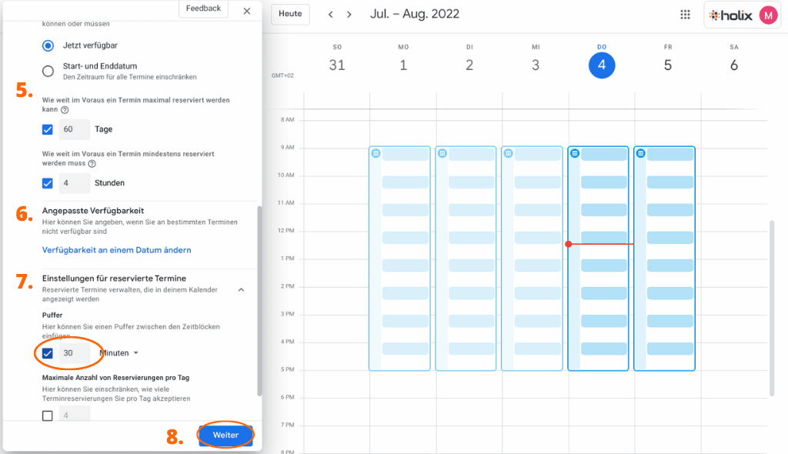
Task: Edit the 30 minute buffer input field
Action: (74, 352)
